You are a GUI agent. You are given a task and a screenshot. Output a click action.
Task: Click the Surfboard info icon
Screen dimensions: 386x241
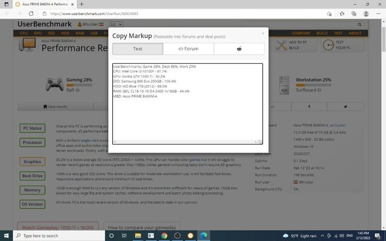(319, 90)
